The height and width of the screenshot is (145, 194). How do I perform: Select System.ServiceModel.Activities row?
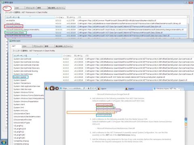pyautogui.click(x=103, y=62)
